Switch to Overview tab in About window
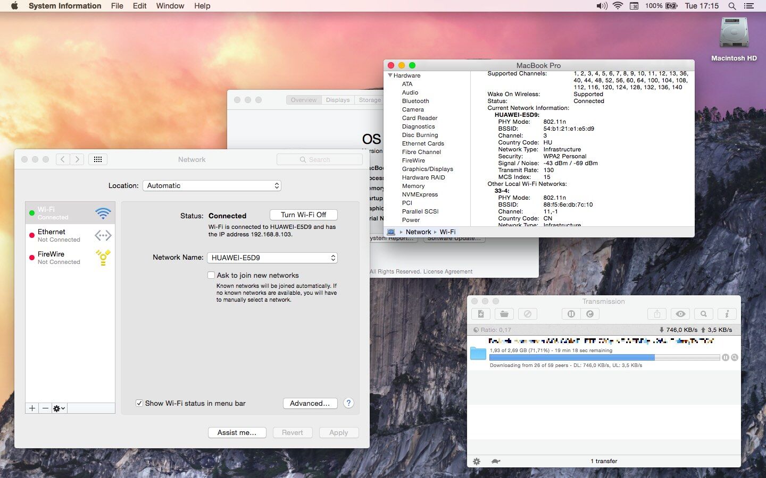The height and width of the screenshot is (478, 766). [304, 100]
